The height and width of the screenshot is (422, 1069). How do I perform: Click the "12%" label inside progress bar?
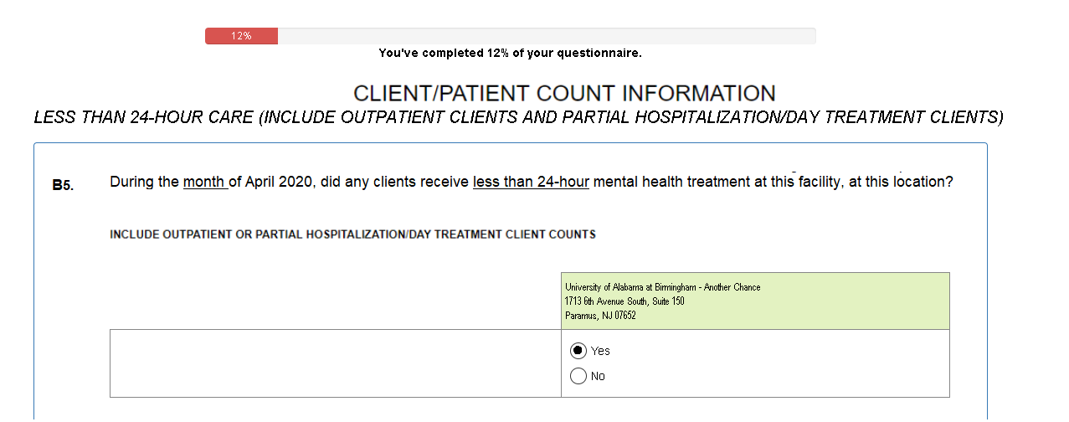[242, 36]
